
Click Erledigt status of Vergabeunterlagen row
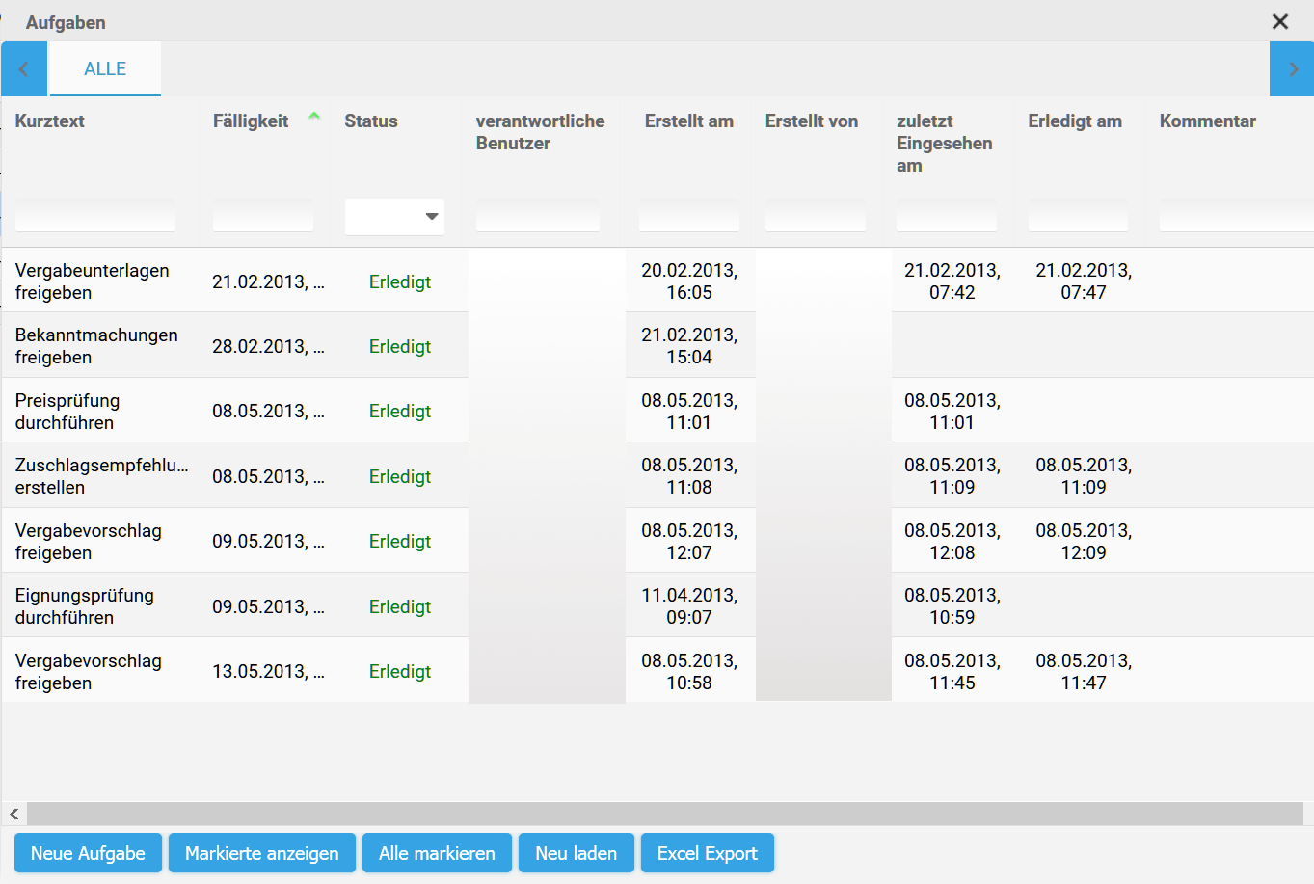(x=400, y=281)
